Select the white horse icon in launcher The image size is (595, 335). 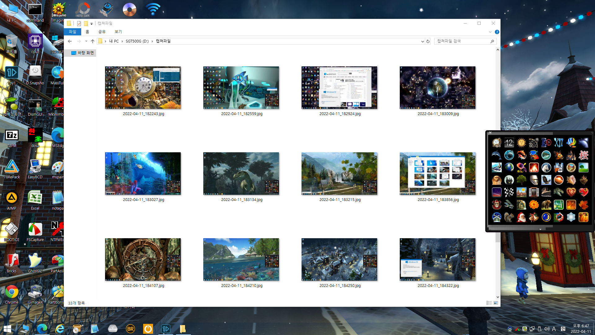pyautogui.click(x=546, y=167)
